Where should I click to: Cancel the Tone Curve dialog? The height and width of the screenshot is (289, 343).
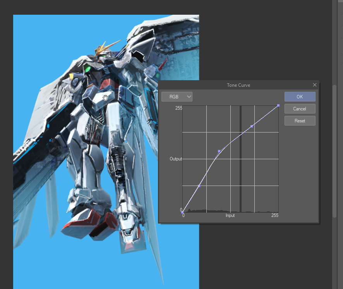click(300, 108)
